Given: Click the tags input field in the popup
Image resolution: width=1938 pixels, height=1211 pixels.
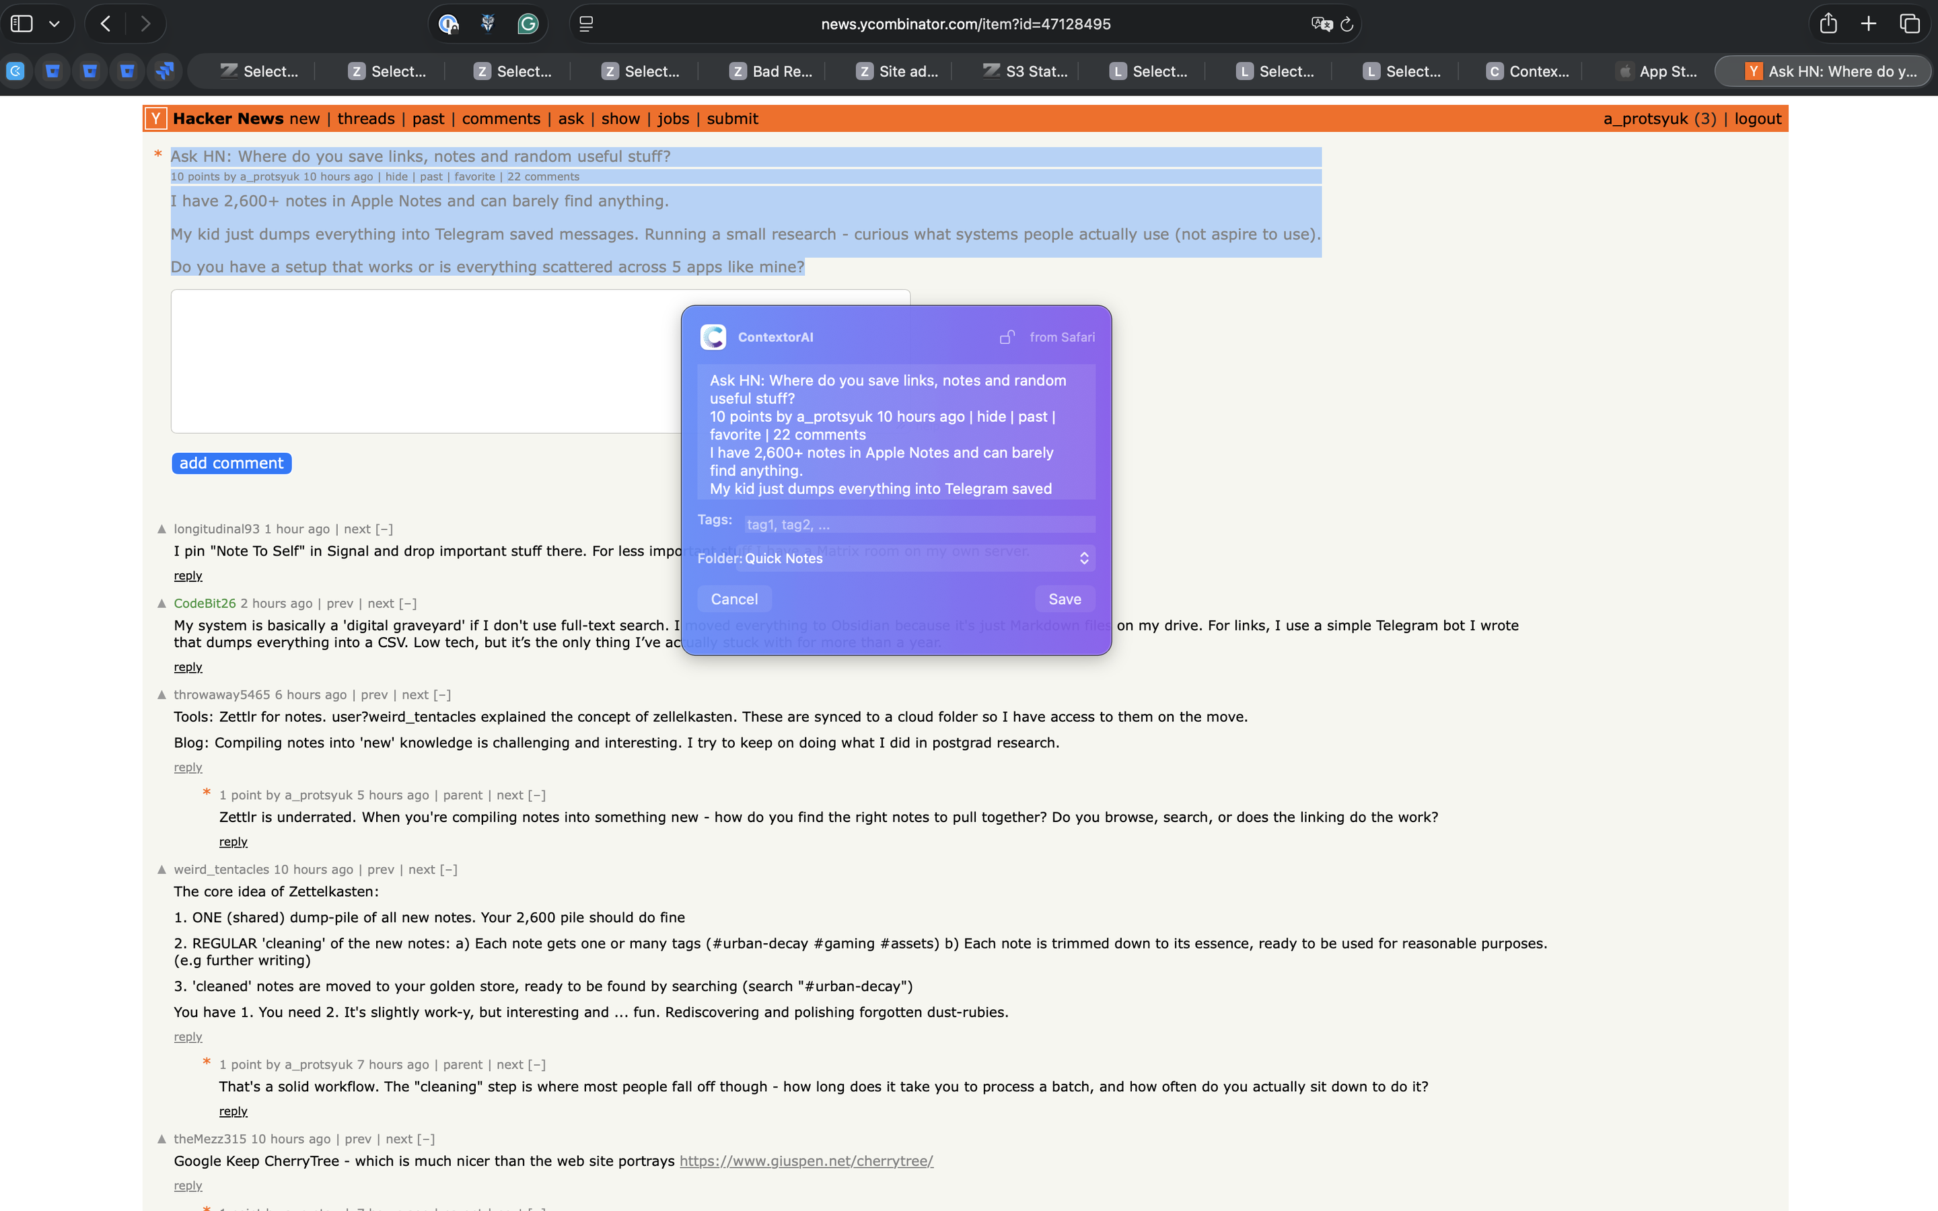Looking at the screenshot, I should point(918,524).
